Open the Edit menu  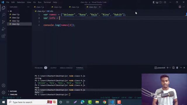click(13, 2)
